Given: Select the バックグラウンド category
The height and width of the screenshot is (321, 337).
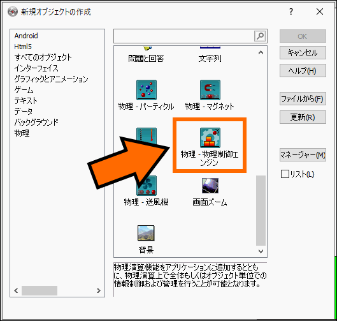Looking at the screenshot, I should (36, 122).
